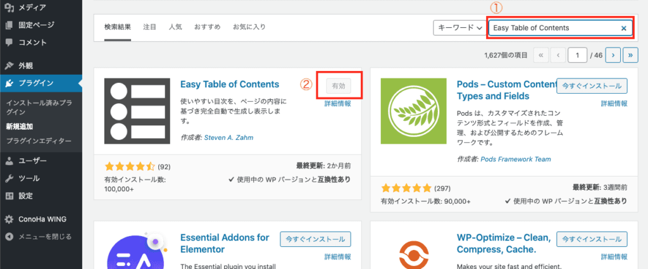Switch to the 人気 tab

pyautogui.click(x=175, y=27)
